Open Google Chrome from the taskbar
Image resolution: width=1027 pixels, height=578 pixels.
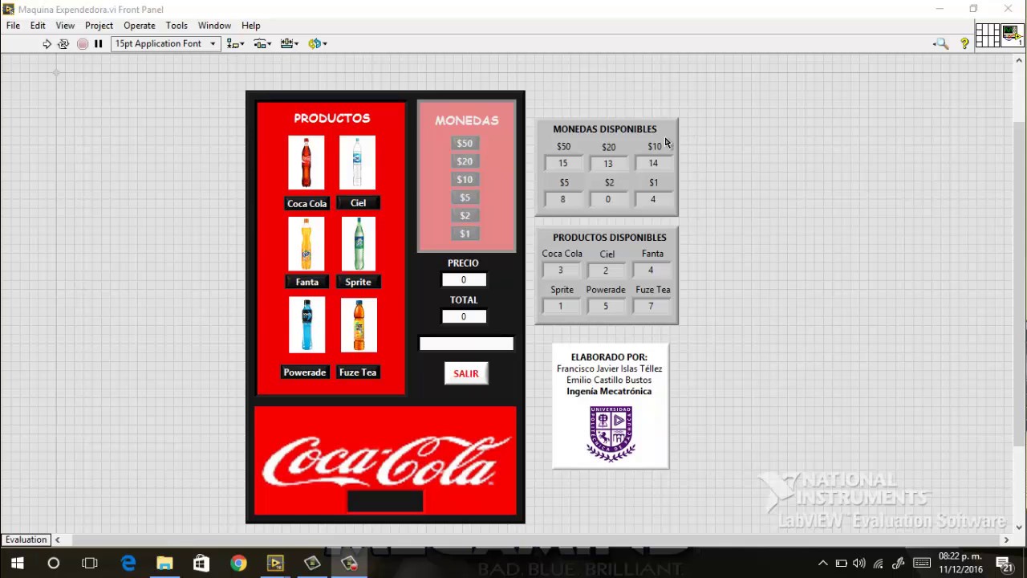pyautogui.click(x=238, y=564)
